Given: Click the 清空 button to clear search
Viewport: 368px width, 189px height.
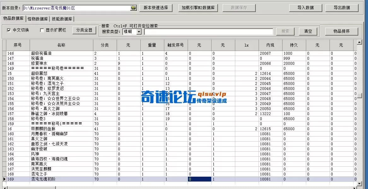Looking at the screenshot, I should click(x=308, y=31).
